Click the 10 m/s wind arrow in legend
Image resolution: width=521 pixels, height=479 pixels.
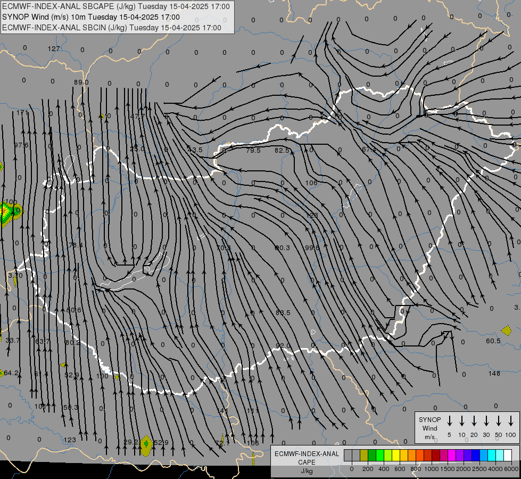462,421
